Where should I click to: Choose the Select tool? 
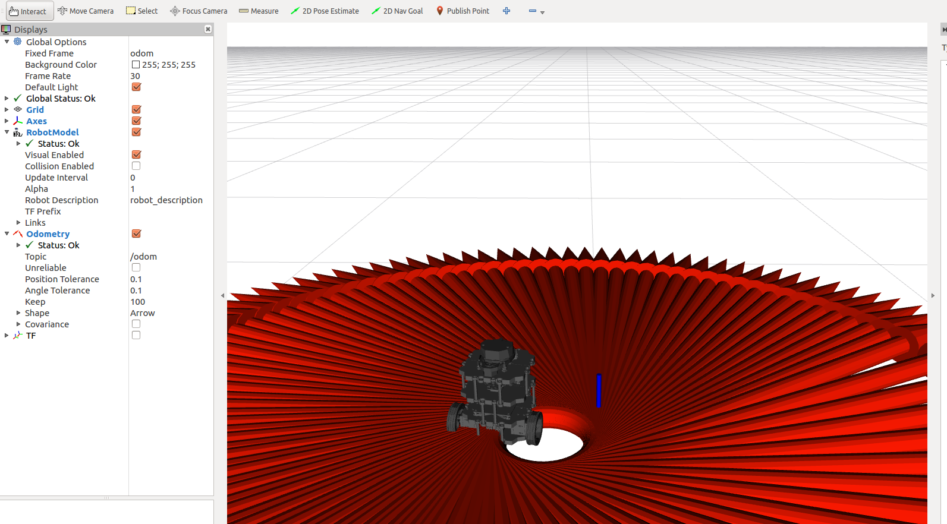[x=142, y=11]
